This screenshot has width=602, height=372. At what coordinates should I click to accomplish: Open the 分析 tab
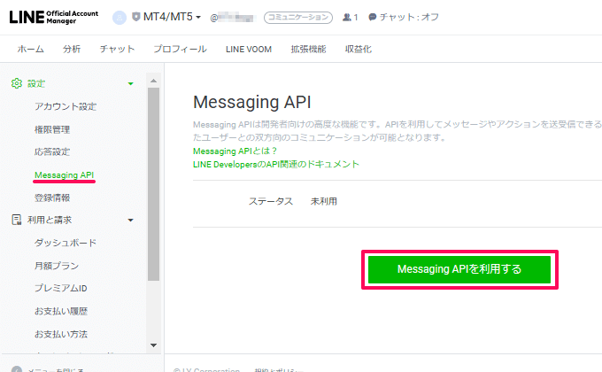click(72, 50)
